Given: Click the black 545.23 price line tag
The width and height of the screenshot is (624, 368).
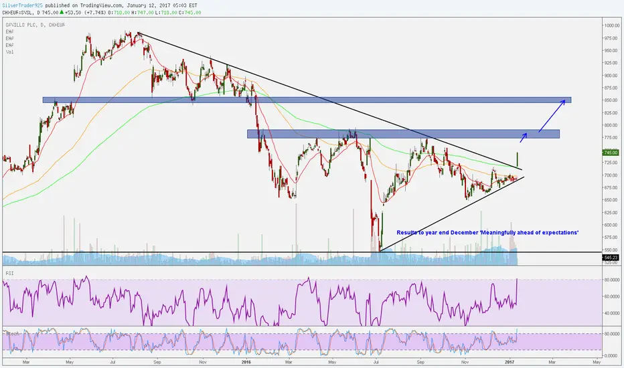Looking at the screenshot, I should pos(611,258).
